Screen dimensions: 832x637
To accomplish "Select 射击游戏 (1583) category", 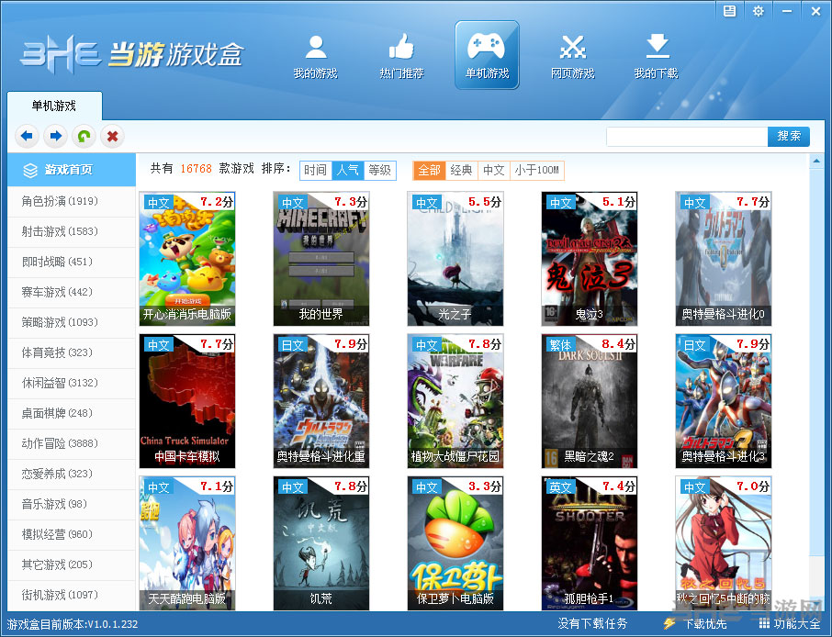I will coord(72,231).
